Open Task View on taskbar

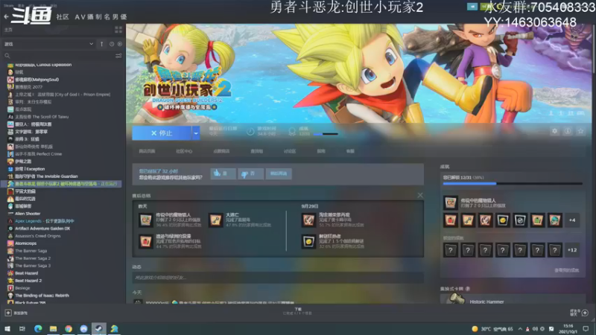22,328
